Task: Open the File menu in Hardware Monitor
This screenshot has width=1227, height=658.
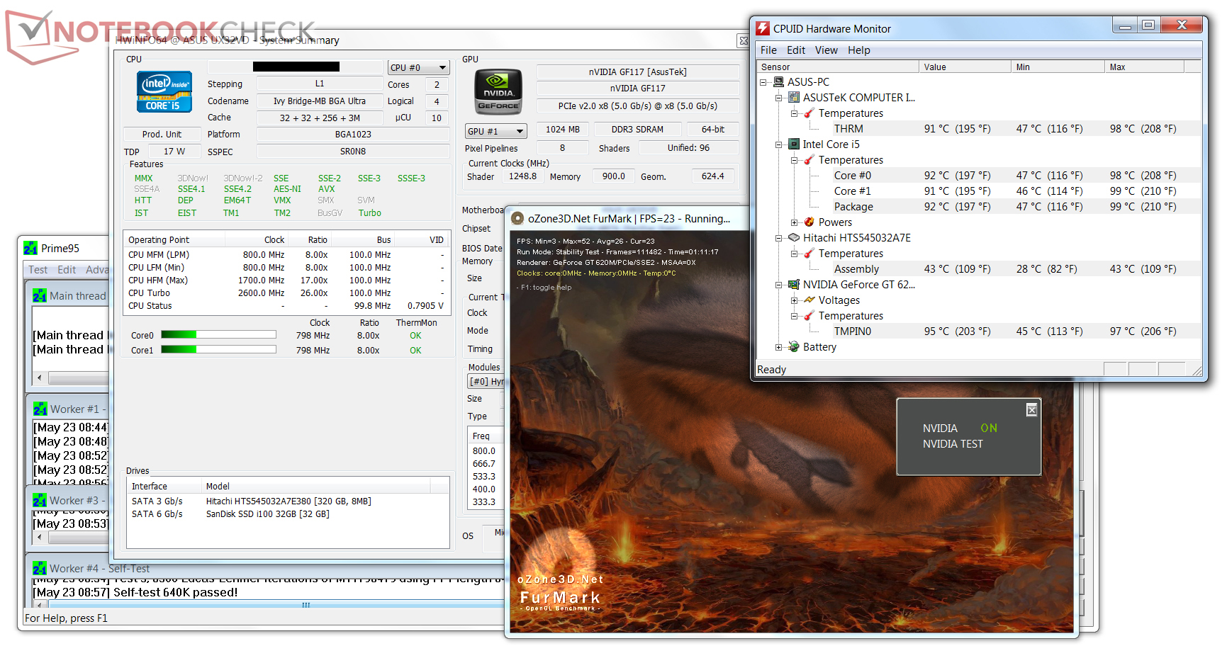Action: 768,50
